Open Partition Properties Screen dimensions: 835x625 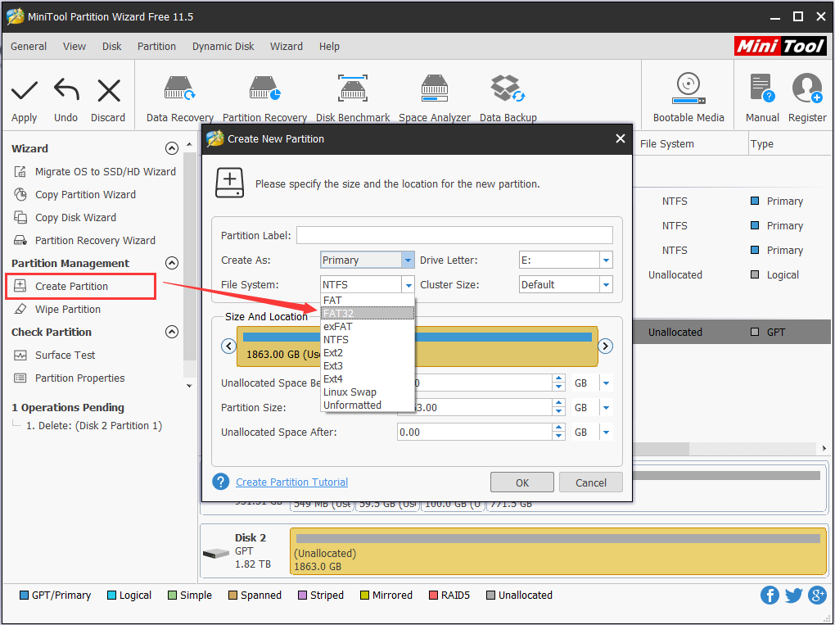[x=69, y=378]
